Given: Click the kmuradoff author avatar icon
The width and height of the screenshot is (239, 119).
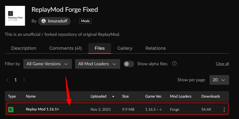Looking at the screenshot, I should click(44, 21).
